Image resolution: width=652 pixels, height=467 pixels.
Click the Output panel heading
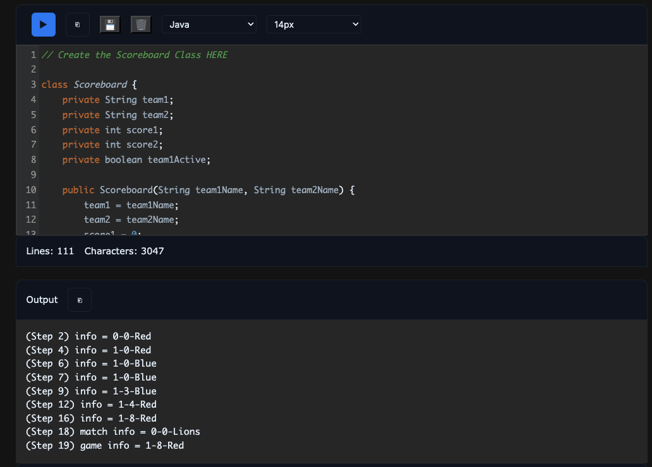click(x=42, y=300)
